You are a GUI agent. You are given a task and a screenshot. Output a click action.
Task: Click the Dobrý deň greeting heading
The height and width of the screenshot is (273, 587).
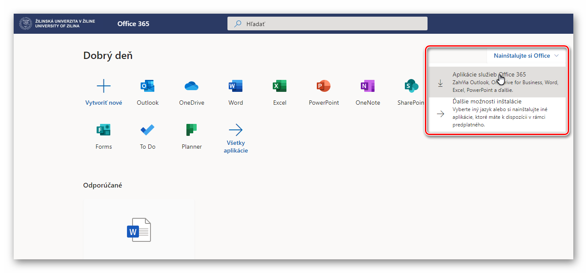[108, 56]
